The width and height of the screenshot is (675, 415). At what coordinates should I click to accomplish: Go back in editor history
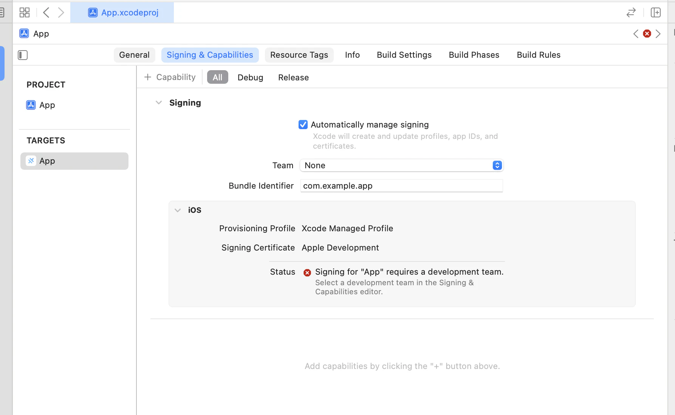click(46, 12)
